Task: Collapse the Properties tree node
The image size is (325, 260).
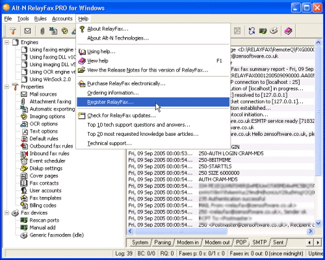Action: (x=7, y=87)
